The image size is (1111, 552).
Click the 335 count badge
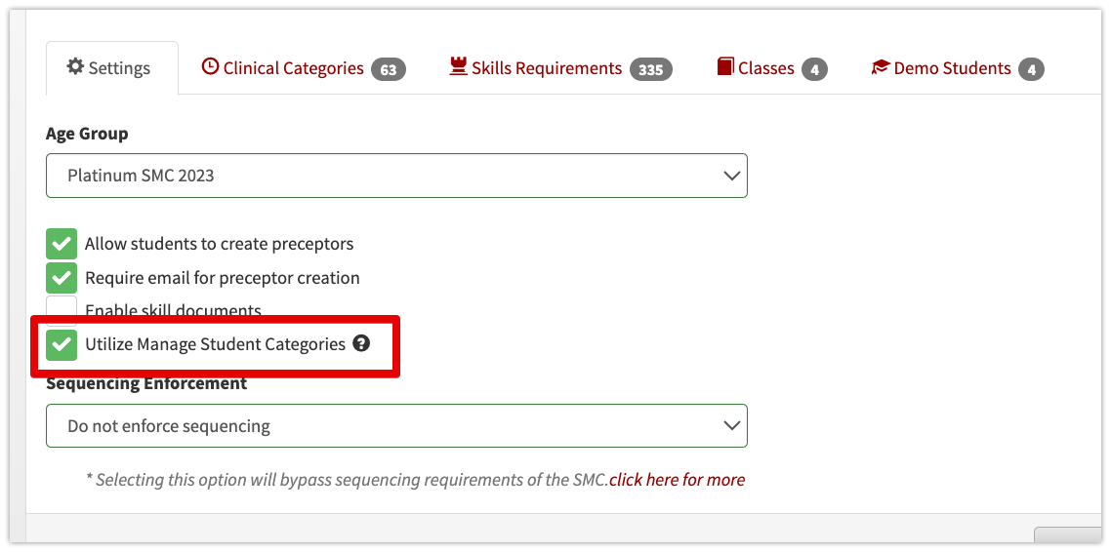click(651, 69)
